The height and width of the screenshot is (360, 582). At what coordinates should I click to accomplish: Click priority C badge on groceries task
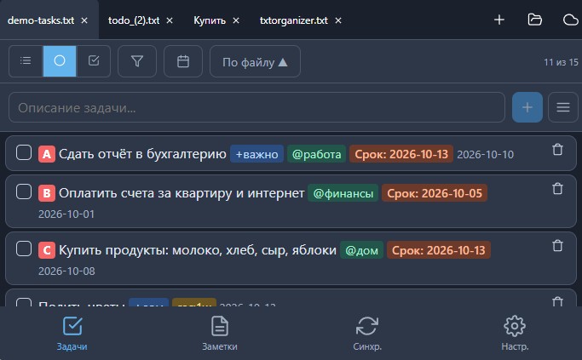[x=47, y=250]
